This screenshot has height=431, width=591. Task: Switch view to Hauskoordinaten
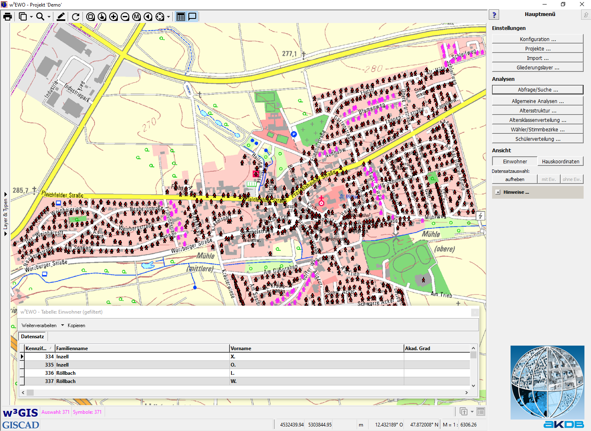561,161
